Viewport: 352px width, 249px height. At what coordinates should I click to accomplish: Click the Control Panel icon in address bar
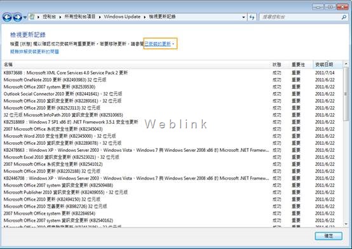pyautogui.click(x=32, y=17)
